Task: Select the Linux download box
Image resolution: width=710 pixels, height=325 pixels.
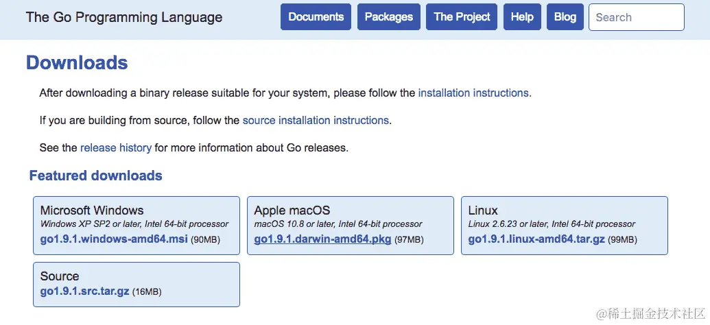Action: pyautogui.click(x=564, y=226)
